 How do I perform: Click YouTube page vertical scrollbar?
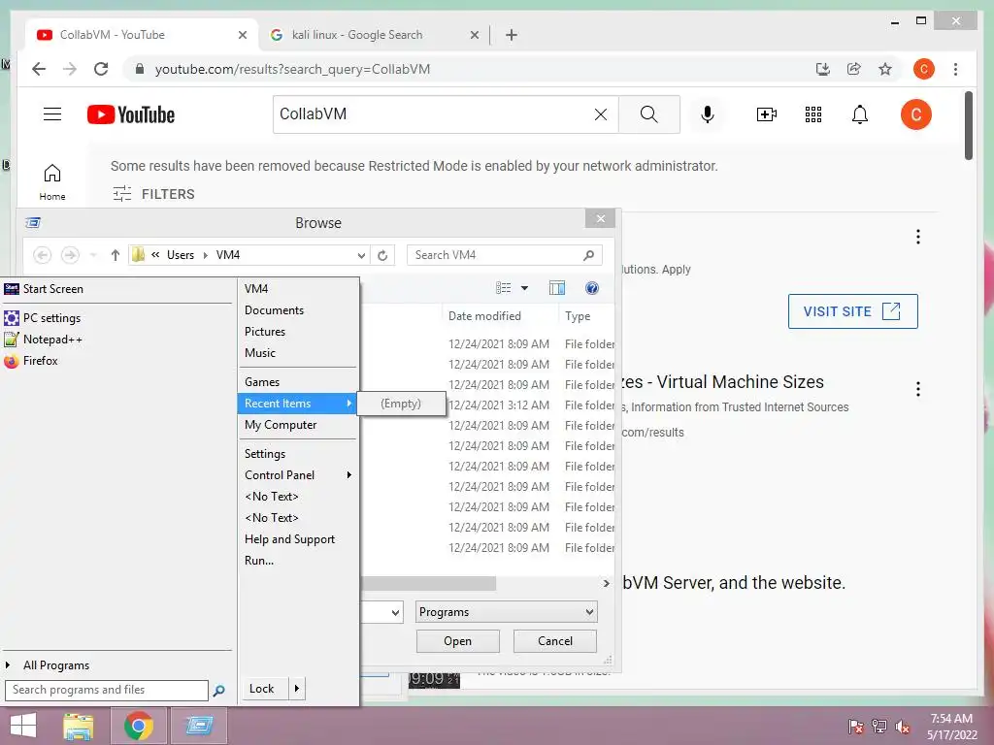(968, 125)
